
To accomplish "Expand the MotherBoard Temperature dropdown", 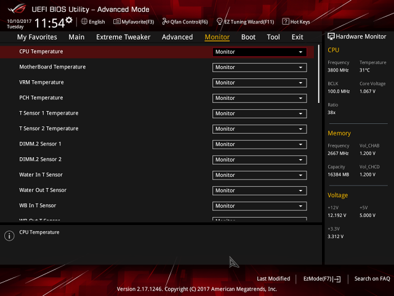I will pos(260,67).
